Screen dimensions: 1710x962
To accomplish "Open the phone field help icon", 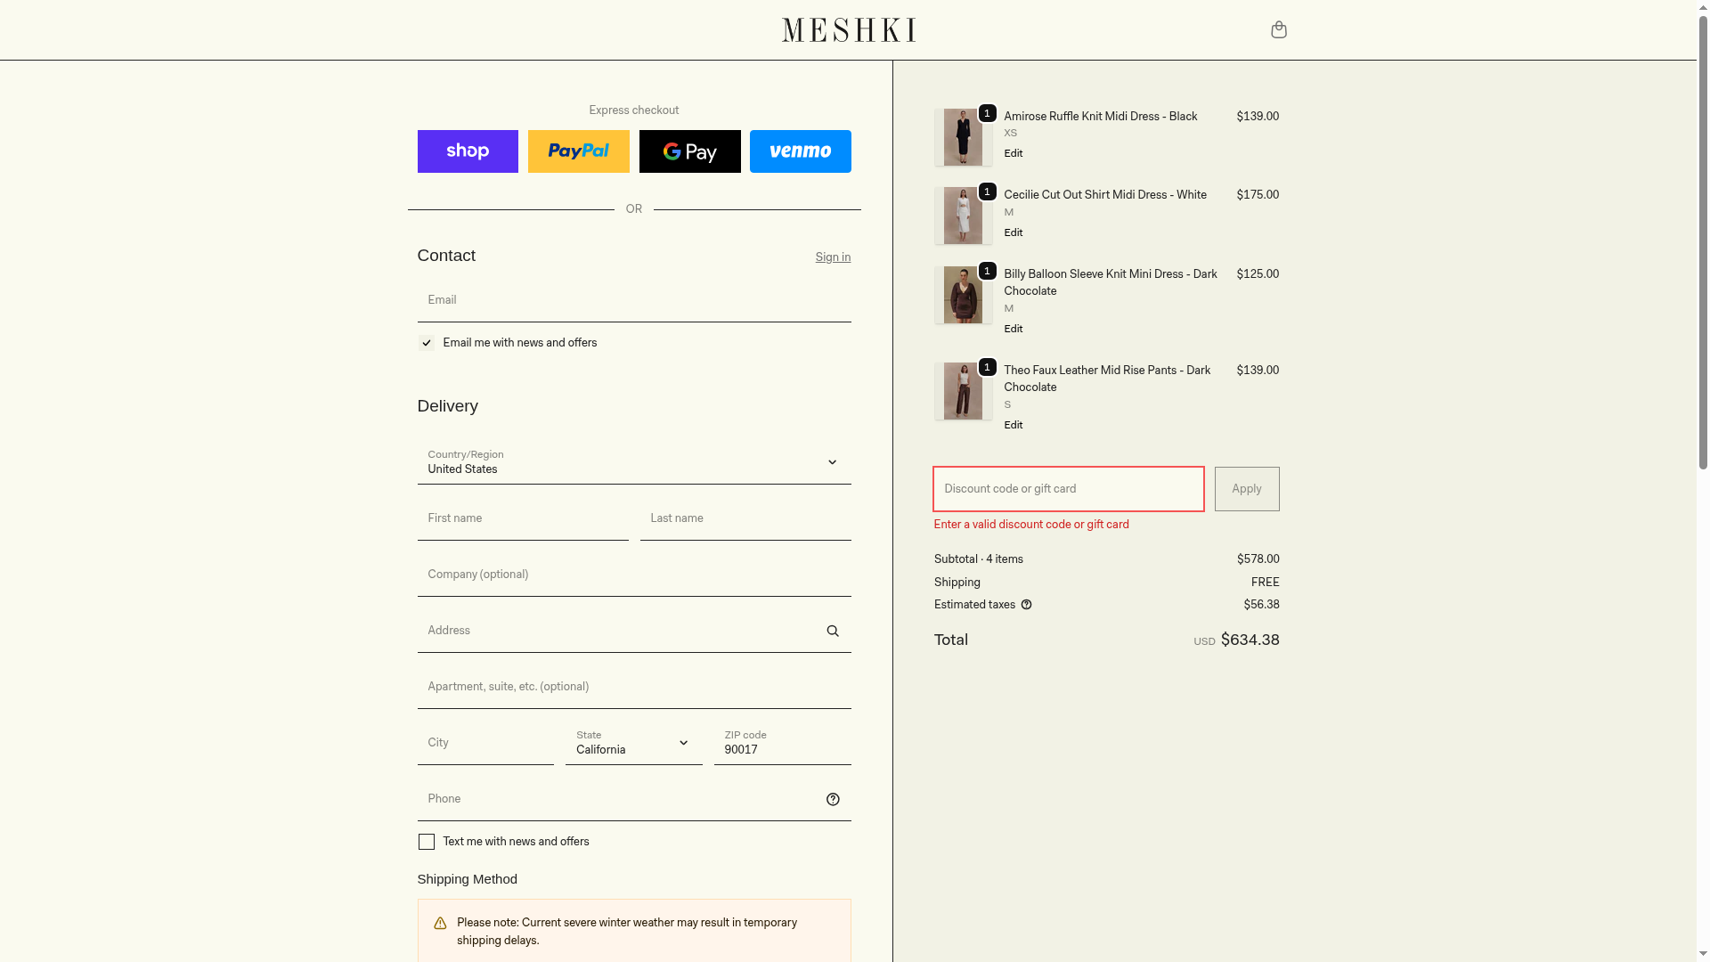I will (833, 799).
